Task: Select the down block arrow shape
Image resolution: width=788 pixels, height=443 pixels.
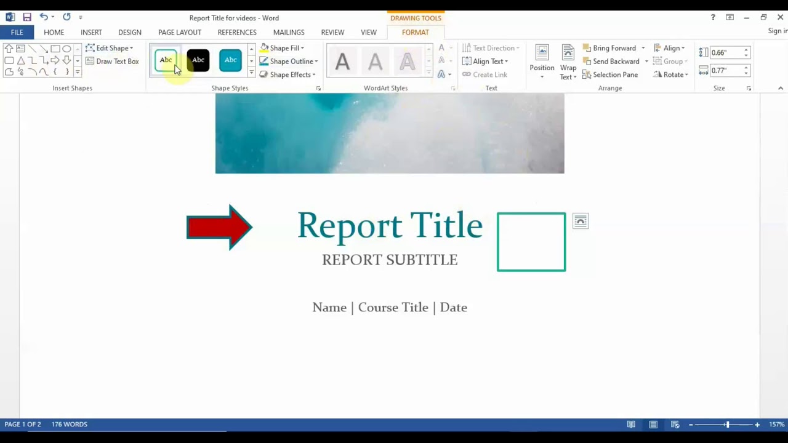Action: click(x=66, y=60)
